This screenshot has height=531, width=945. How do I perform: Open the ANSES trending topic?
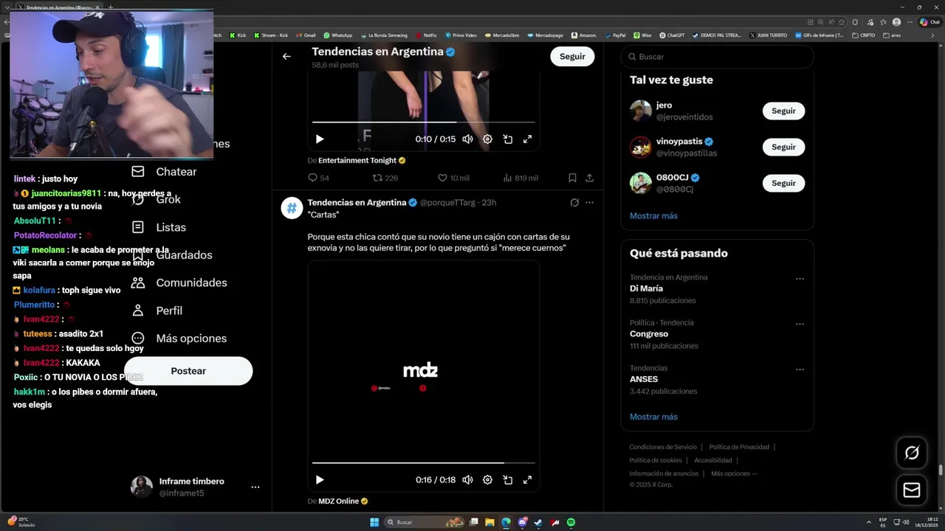(717, 379)
